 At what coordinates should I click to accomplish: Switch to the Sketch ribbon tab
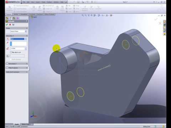click(16, 14)
